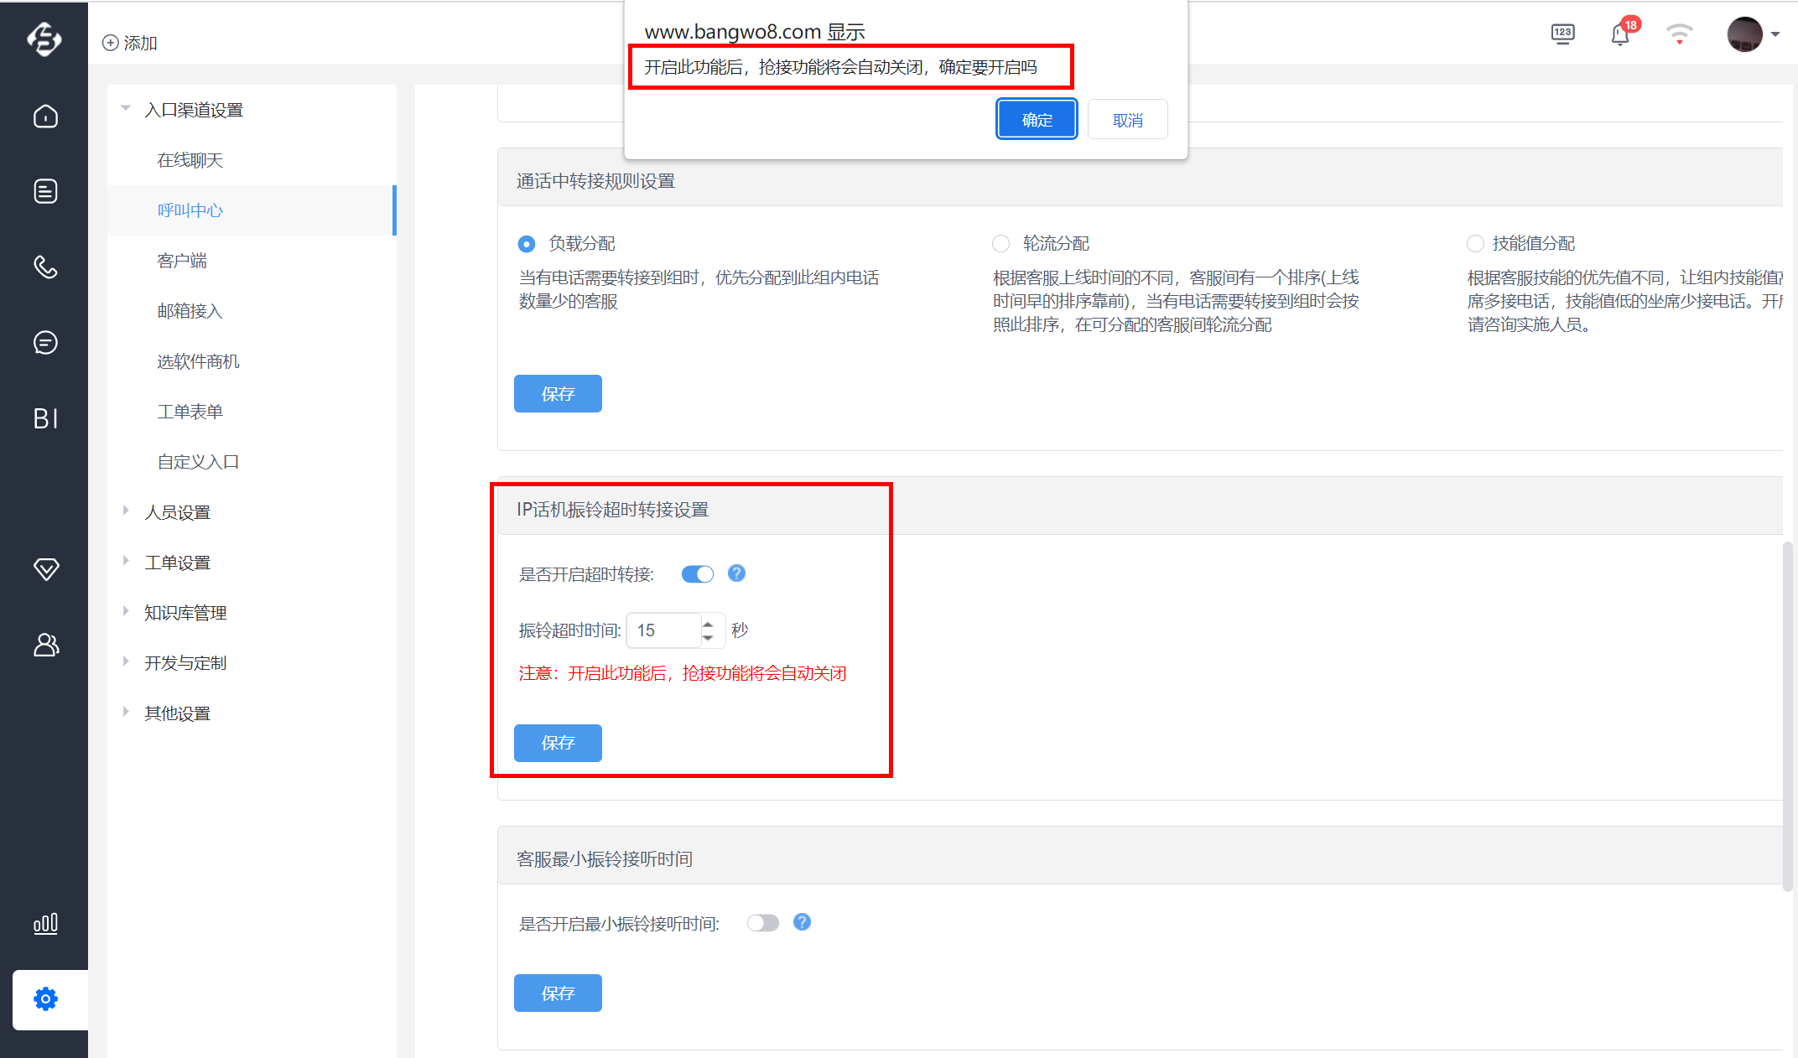Open the home icon in the sidebar
This screenshot has height=1058, width=1798.
click(45, 116)
